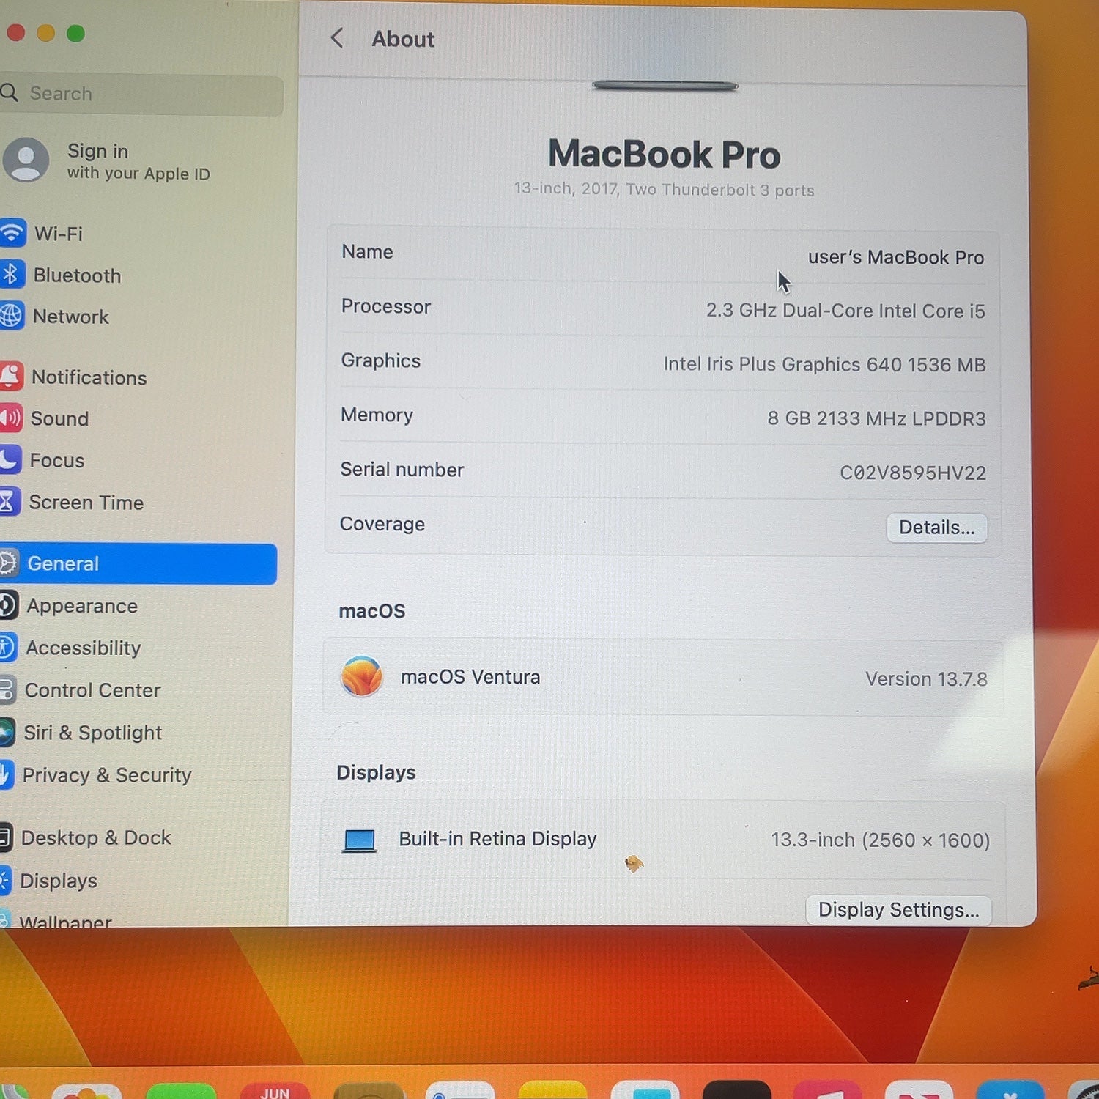Open Coverage Details... button

point(936,528)
